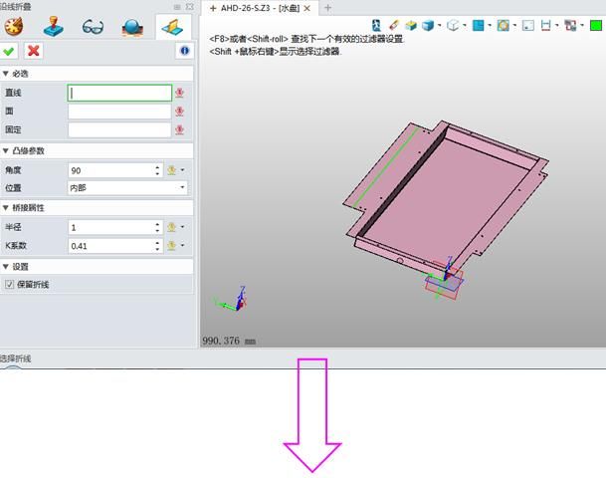Click the 角度 value spinner arrows
The height and width of the screenshot is (478, 606).
point(157,170)
